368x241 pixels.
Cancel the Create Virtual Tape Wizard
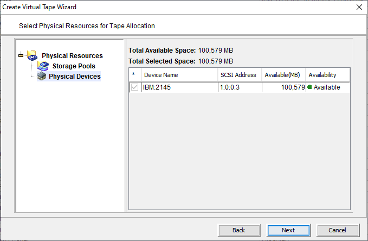[338, 230]
